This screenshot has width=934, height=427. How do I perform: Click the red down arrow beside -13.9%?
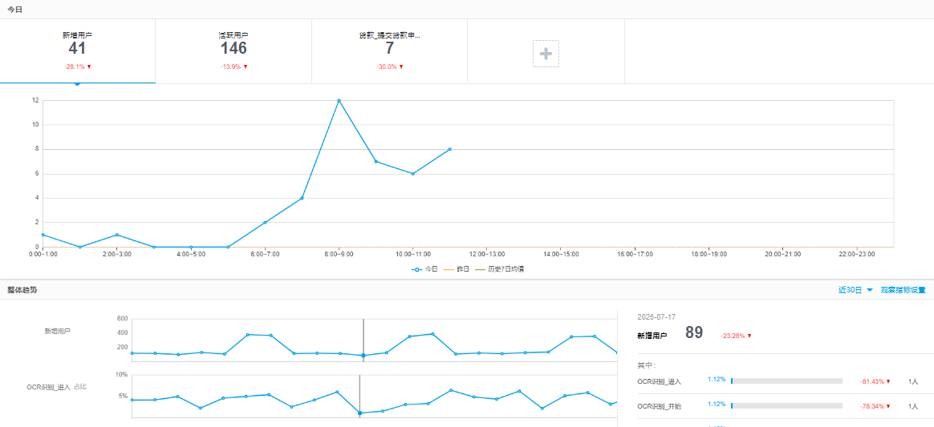point(246,66)
